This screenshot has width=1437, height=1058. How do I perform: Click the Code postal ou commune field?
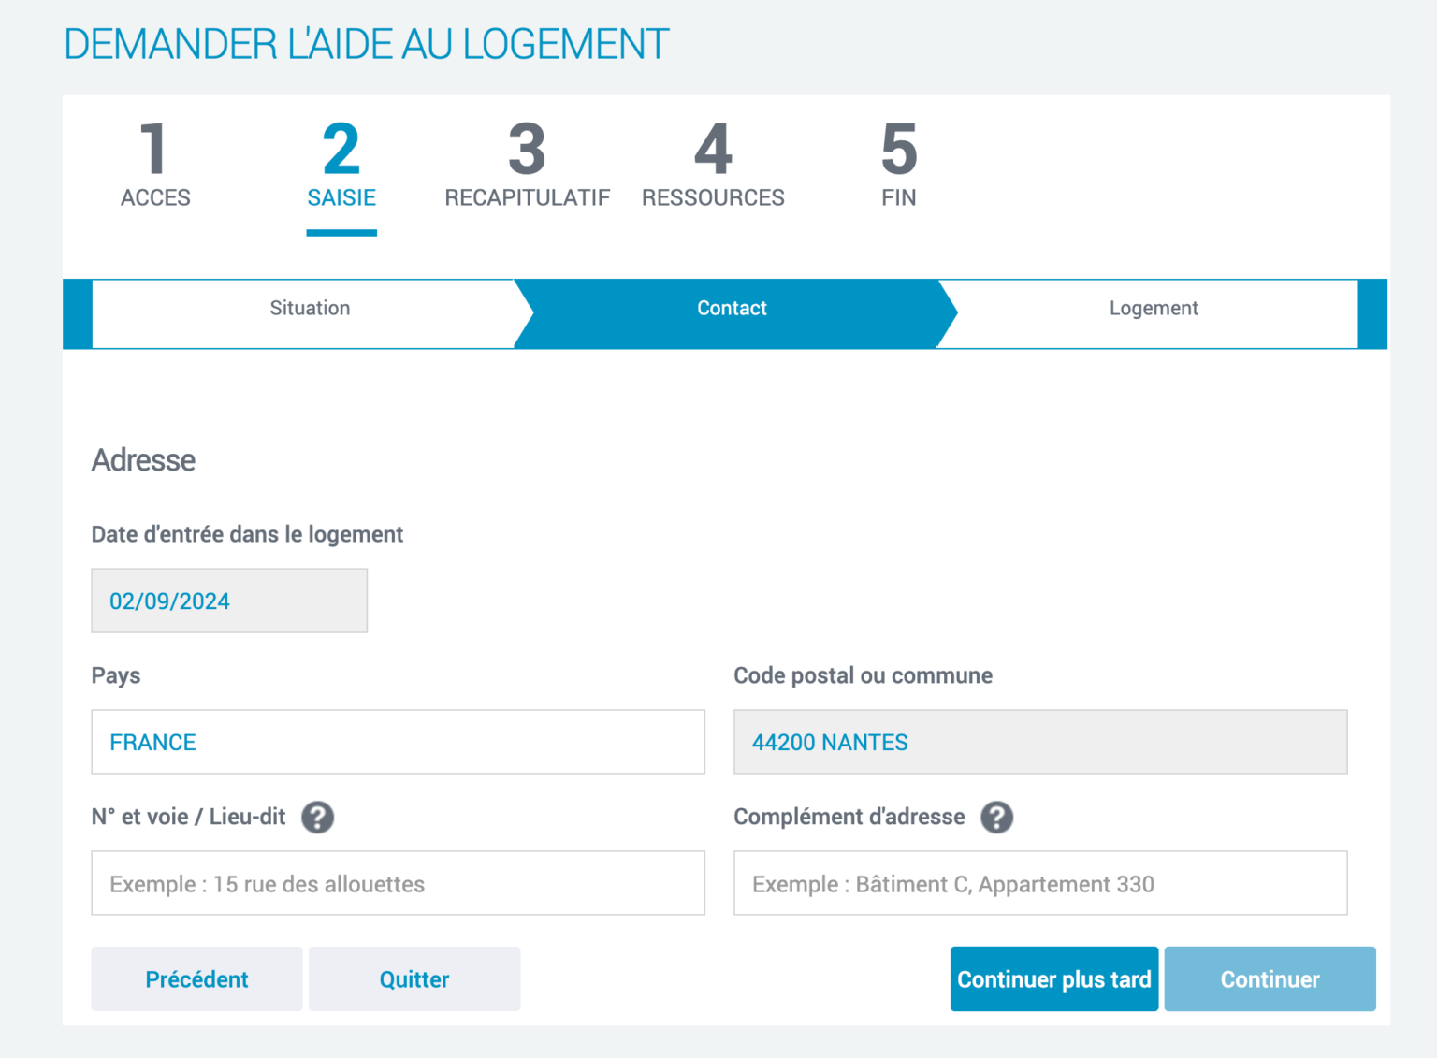[1039, 742]
